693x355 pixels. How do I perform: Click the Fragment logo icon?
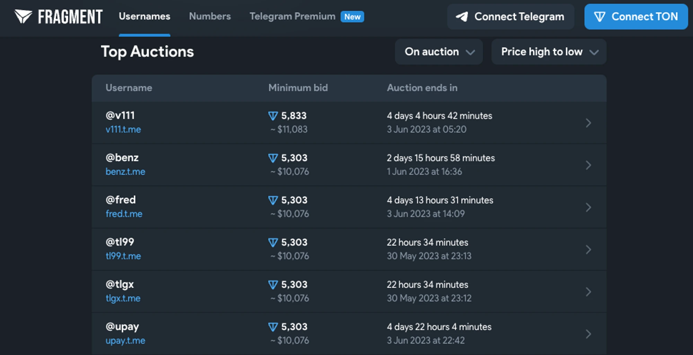coord(23,16)
